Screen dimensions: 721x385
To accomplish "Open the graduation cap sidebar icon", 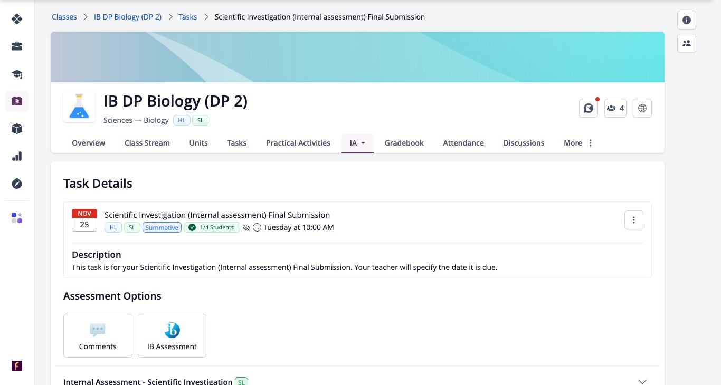I will (17, 74).
